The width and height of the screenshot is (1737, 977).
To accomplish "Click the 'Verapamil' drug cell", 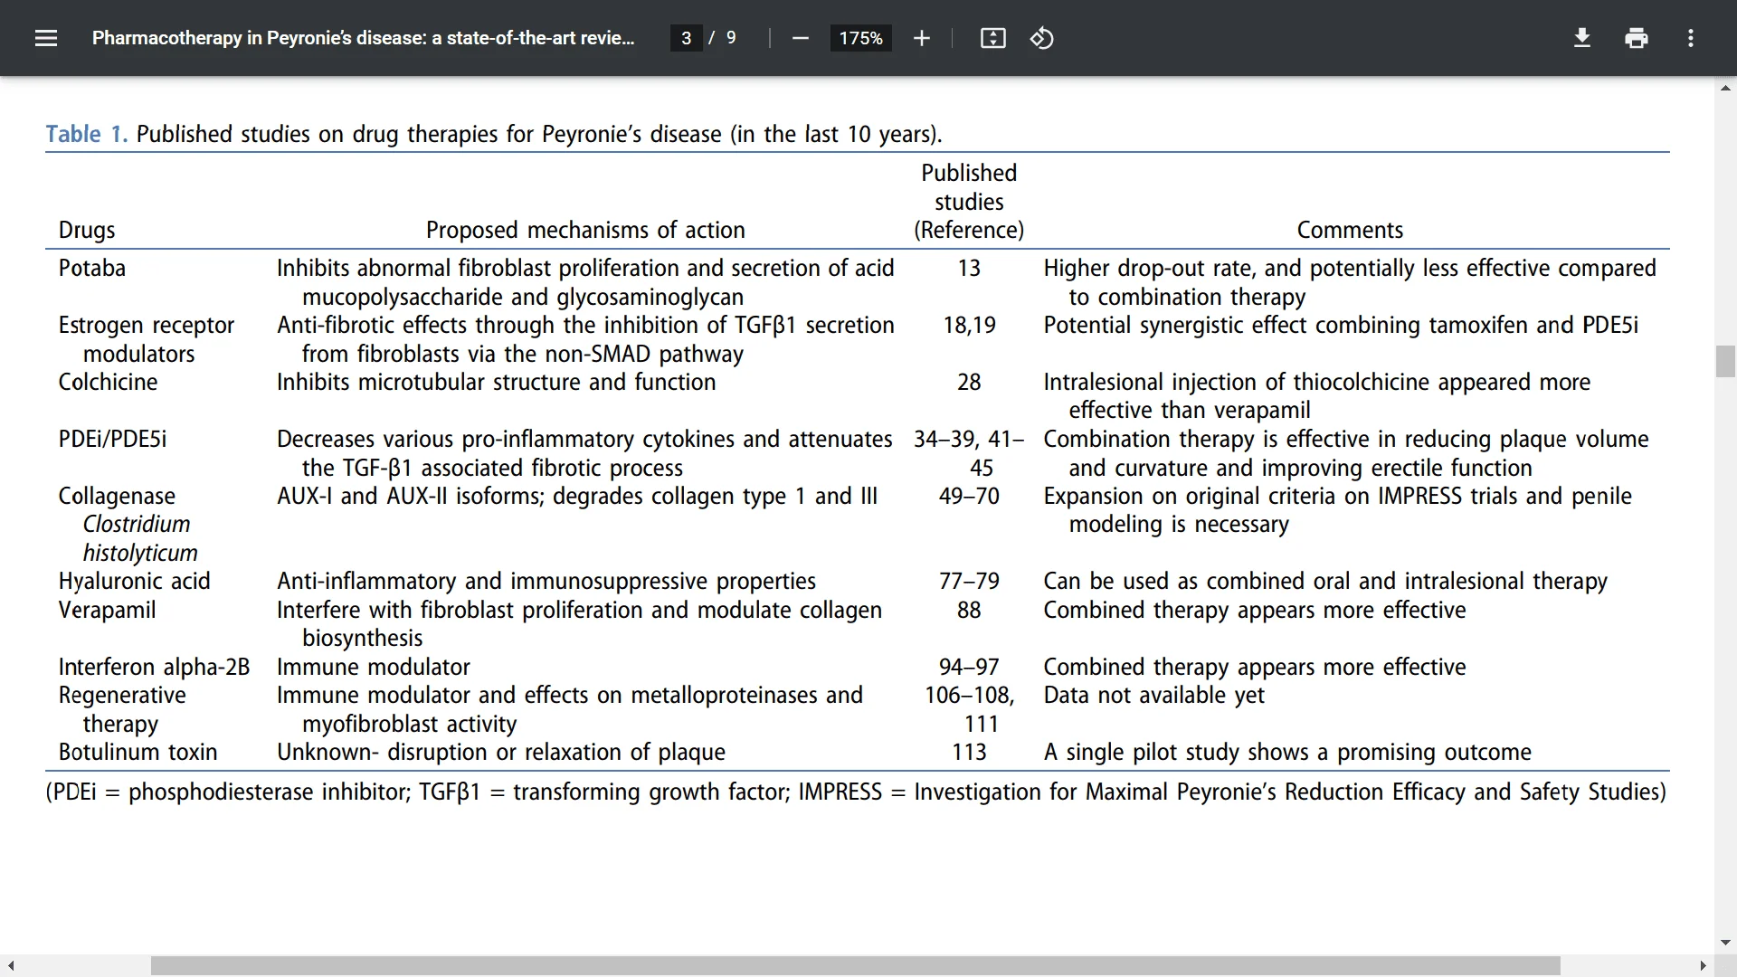I will [107, 610].
